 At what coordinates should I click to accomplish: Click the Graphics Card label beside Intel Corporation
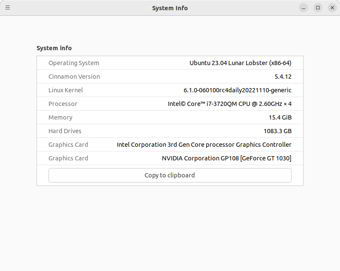click(68, 145)
